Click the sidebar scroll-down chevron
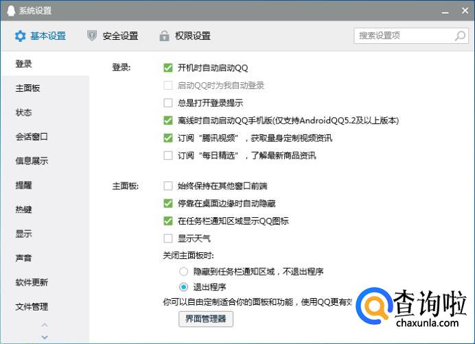The width and height of the screenshot is (475, 344). pyautogui.click(x=45, y=337)
